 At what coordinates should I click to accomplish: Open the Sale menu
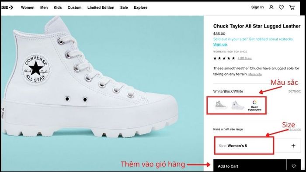click(x=124, y=7)
